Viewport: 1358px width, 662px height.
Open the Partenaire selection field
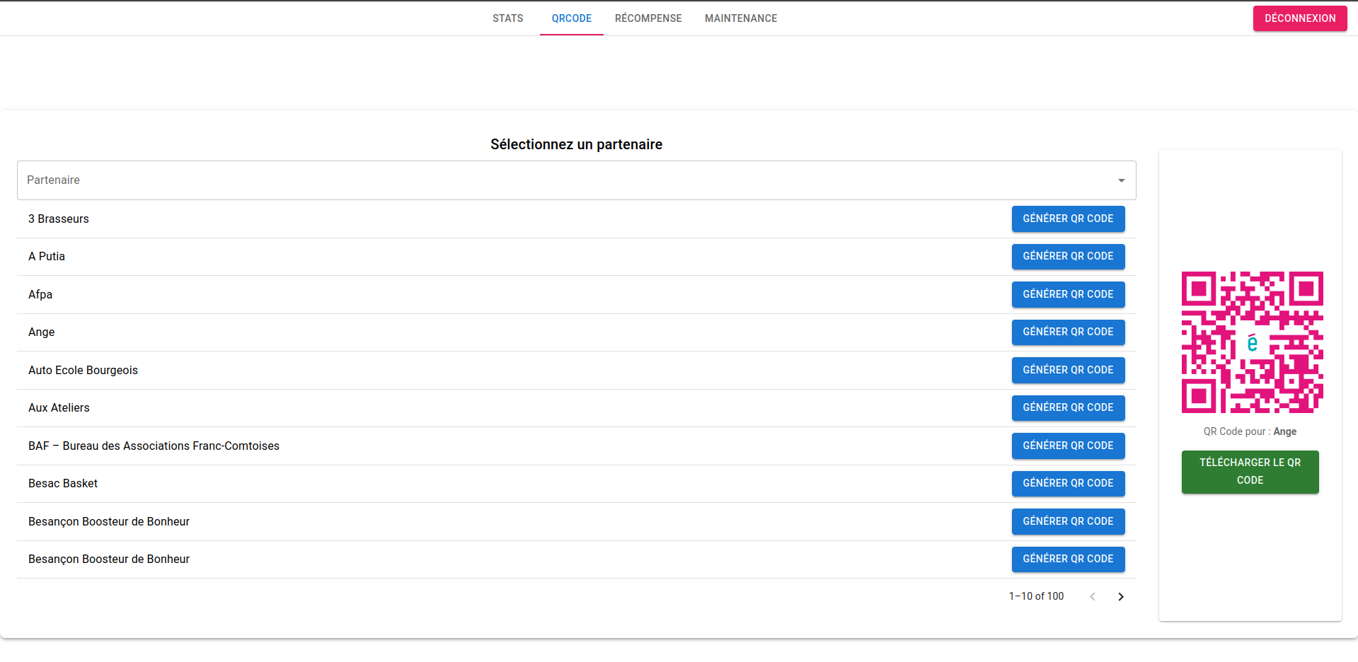point(566,180)
